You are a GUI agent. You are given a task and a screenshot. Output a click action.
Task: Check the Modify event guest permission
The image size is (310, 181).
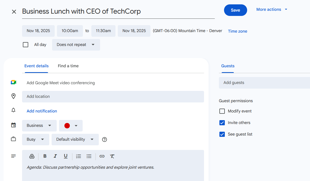pos(222,111)
